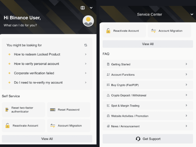Open 'How to verify personal account'
Screen dimensions: 196x147
pos(37,64)
